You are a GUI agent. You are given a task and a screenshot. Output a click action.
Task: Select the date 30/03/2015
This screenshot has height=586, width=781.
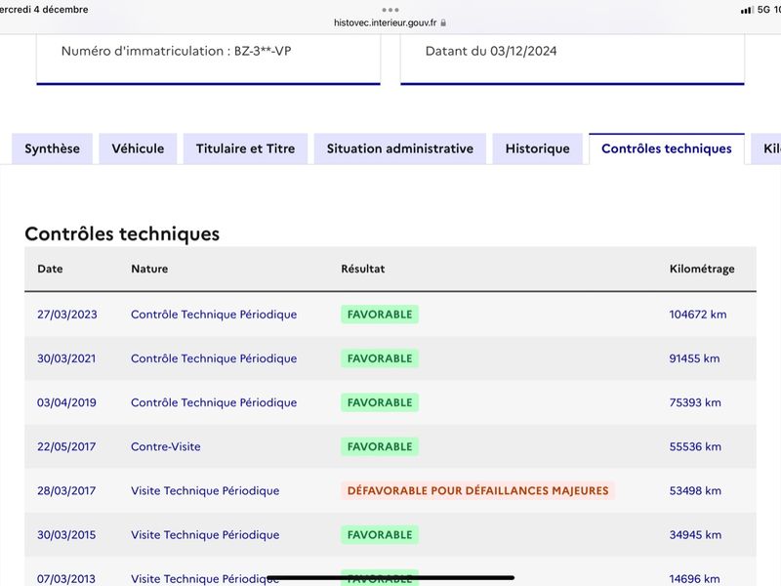pos(66,534)
